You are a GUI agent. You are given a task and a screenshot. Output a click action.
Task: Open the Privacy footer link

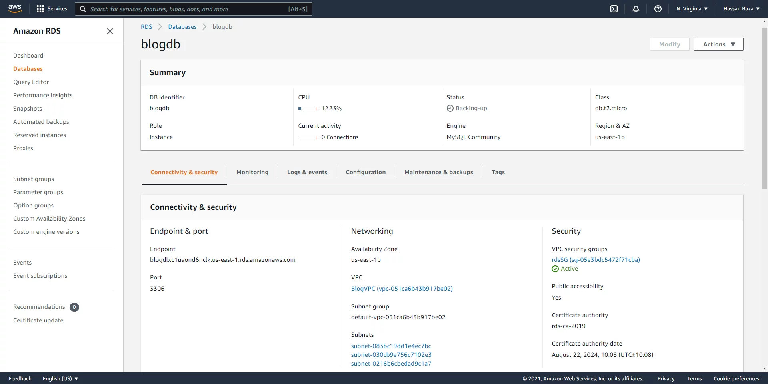click(666, 379)
